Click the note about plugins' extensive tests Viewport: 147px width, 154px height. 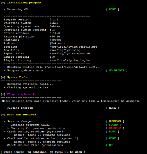[x=71, y=101]
